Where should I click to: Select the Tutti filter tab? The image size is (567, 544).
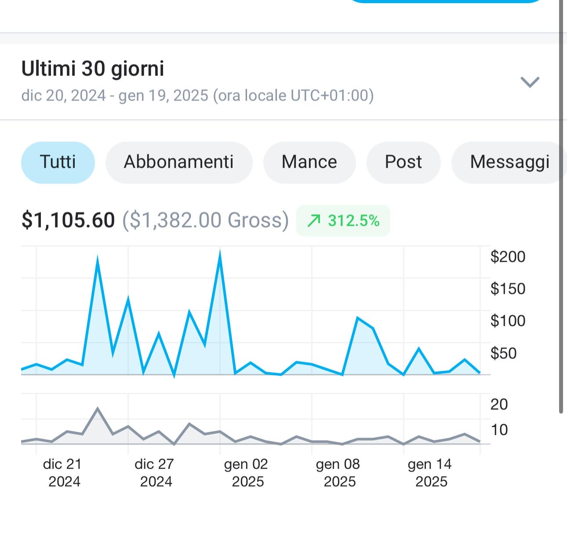tap(58, 162)
